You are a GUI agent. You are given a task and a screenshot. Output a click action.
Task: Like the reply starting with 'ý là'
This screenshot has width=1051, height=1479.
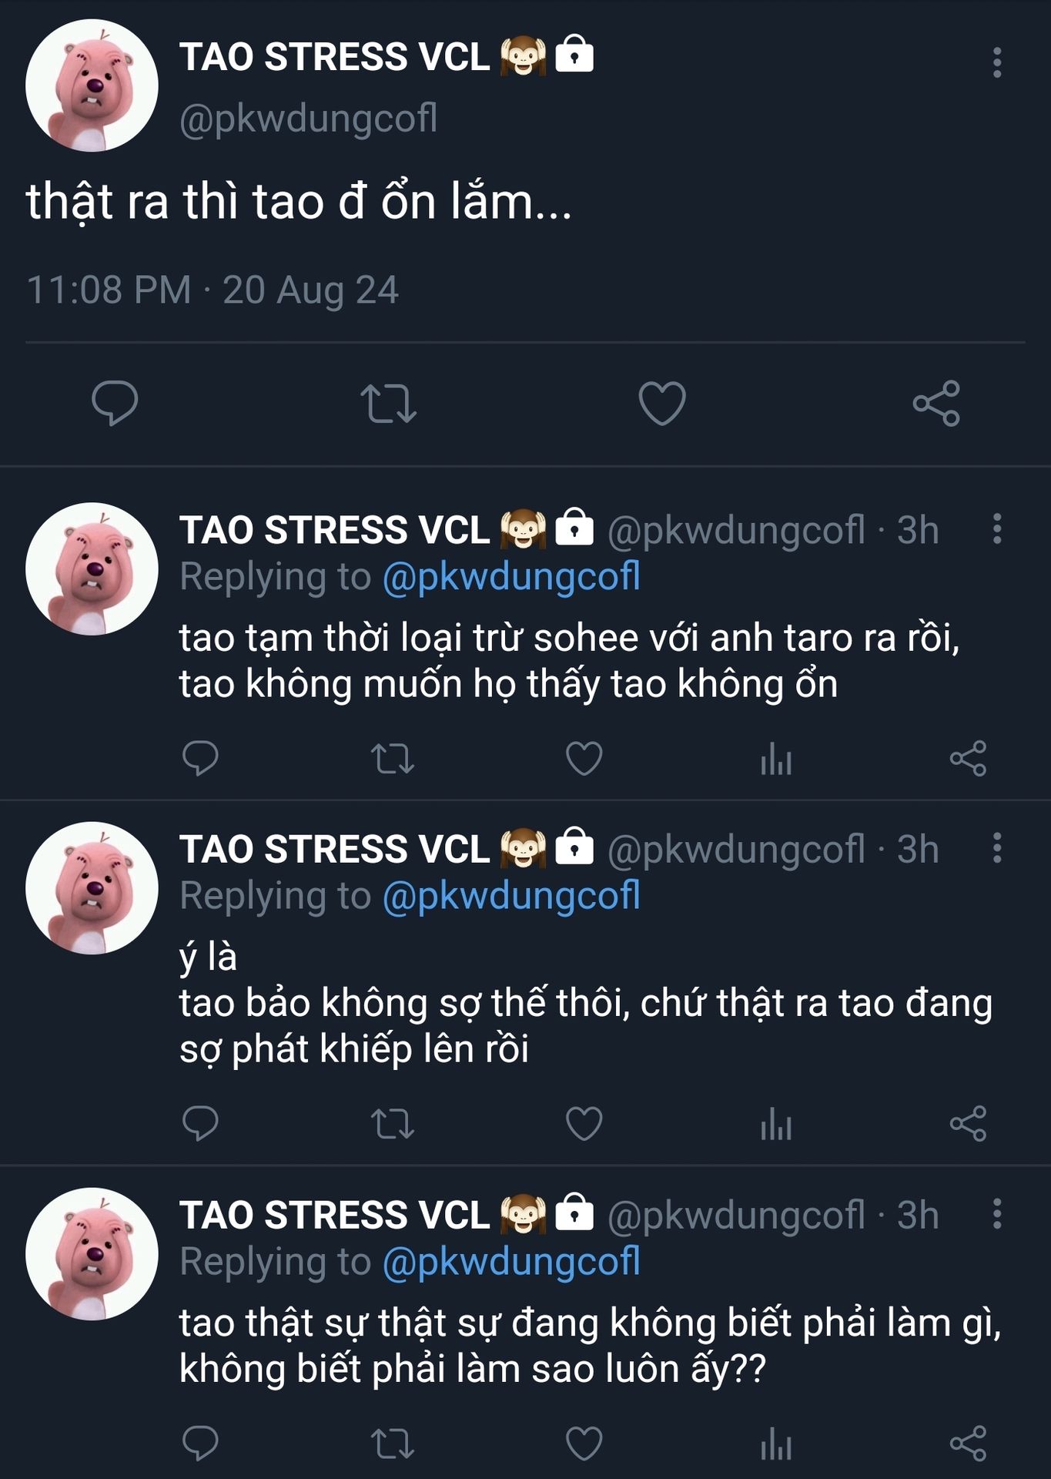coord(584,1123)
